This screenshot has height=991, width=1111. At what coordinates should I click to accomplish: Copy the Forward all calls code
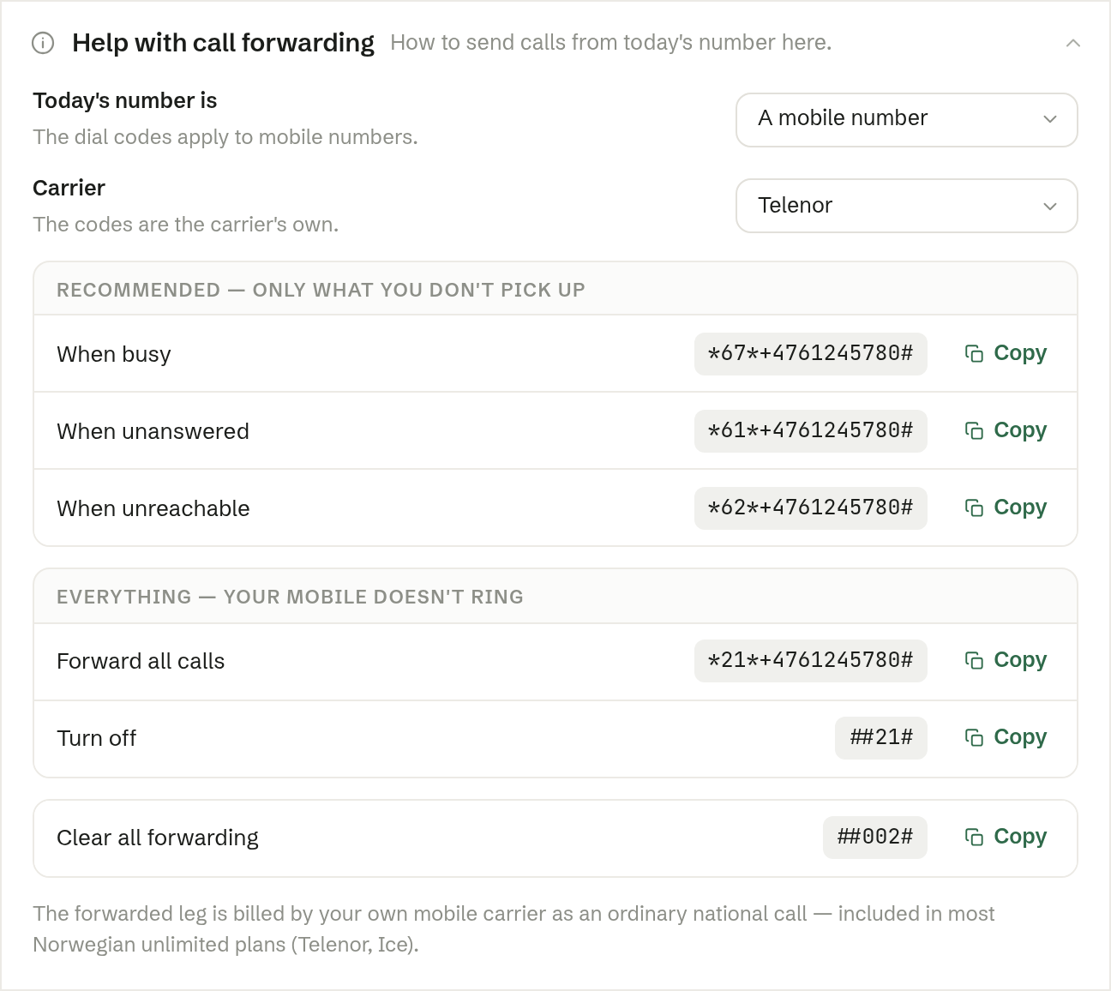(x=1006, y=660)
